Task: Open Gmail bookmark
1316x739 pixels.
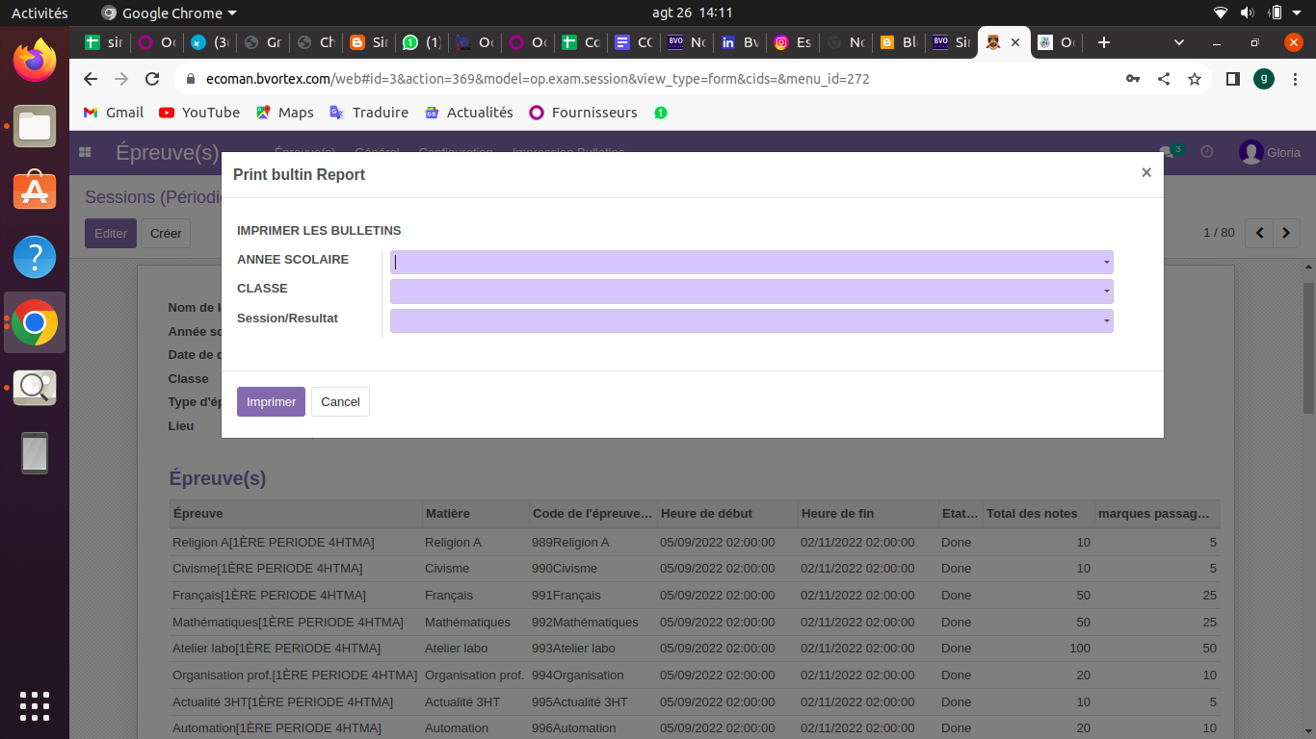Action: click(x=114, y=113)
